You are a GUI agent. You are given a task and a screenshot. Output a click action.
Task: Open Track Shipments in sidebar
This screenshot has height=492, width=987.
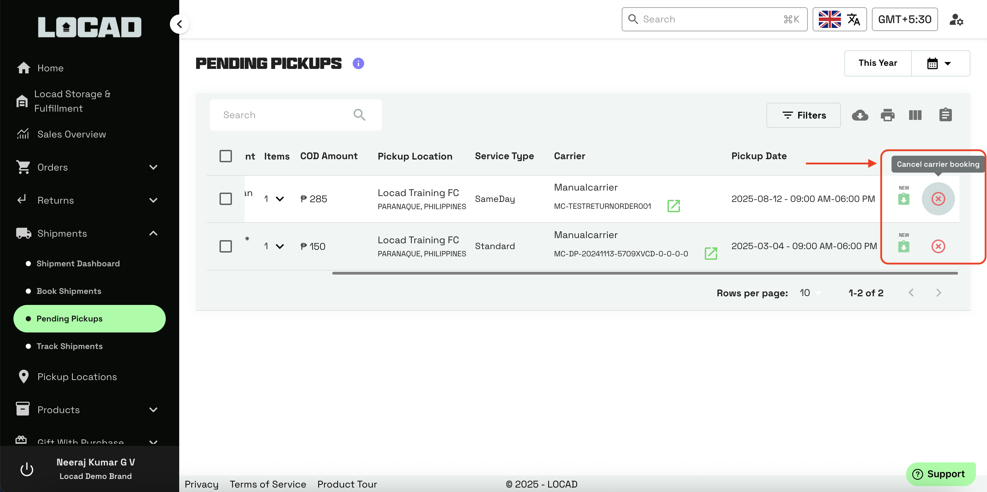(70, 346)
